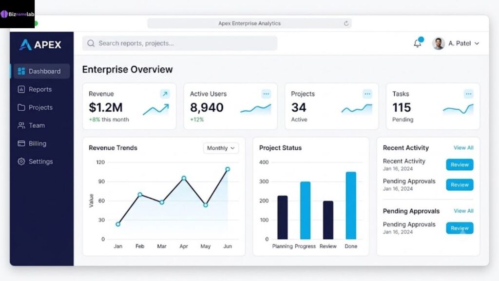
Task: Go to Projects in the sidebar
Action: [35, 107]
